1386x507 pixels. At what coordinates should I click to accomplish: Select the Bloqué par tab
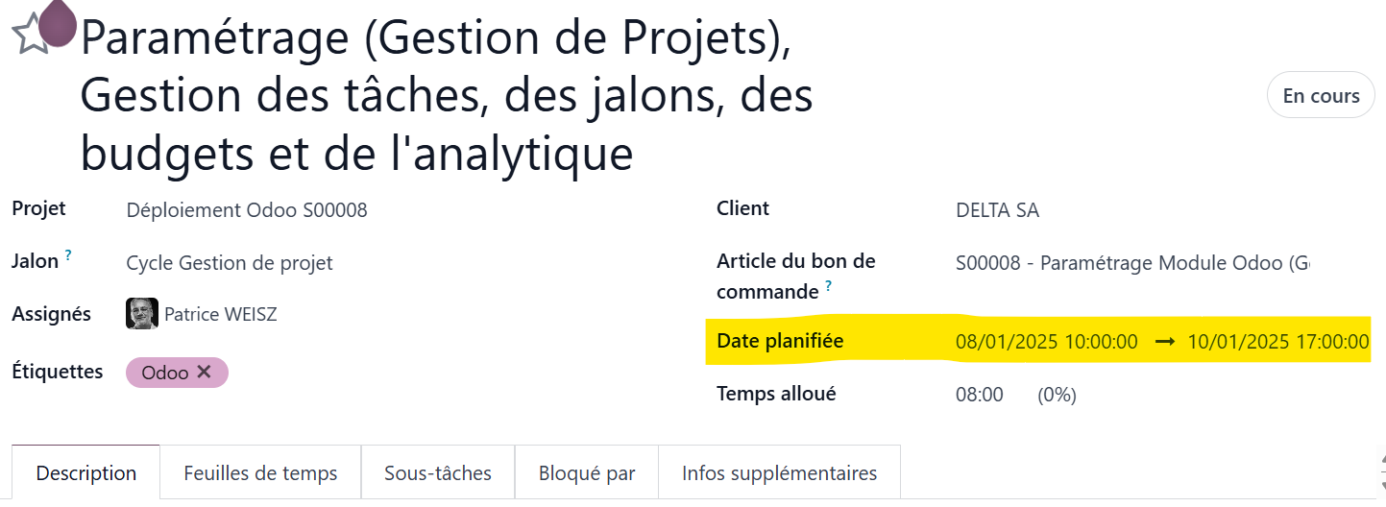pyautogui.click(x=587, y=472)
